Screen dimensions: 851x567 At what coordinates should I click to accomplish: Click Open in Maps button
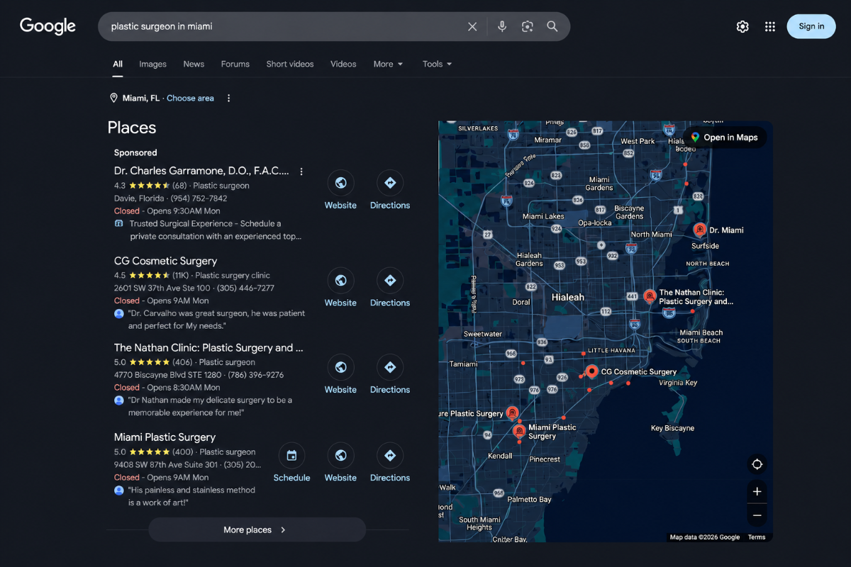tap(724, 137)
